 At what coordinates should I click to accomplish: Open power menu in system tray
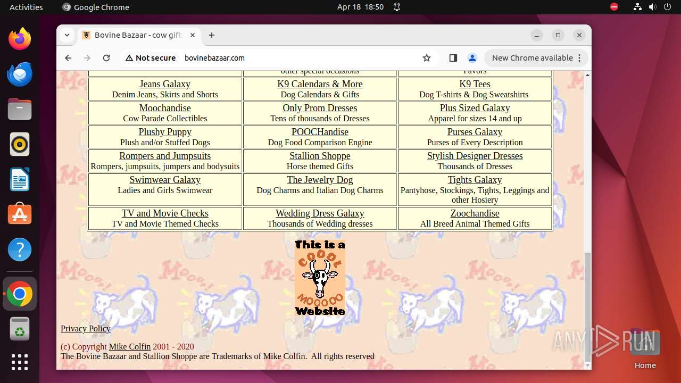coord(667,7)
